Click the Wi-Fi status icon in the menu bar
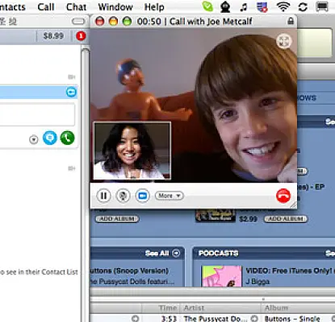Screen dimensions: 335x322 click(x=283, y=6)
